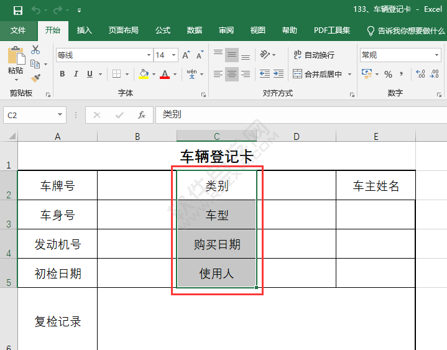Toggle bold formatting
This screenshot has width=447, height=350.
(x=62, y=75)
